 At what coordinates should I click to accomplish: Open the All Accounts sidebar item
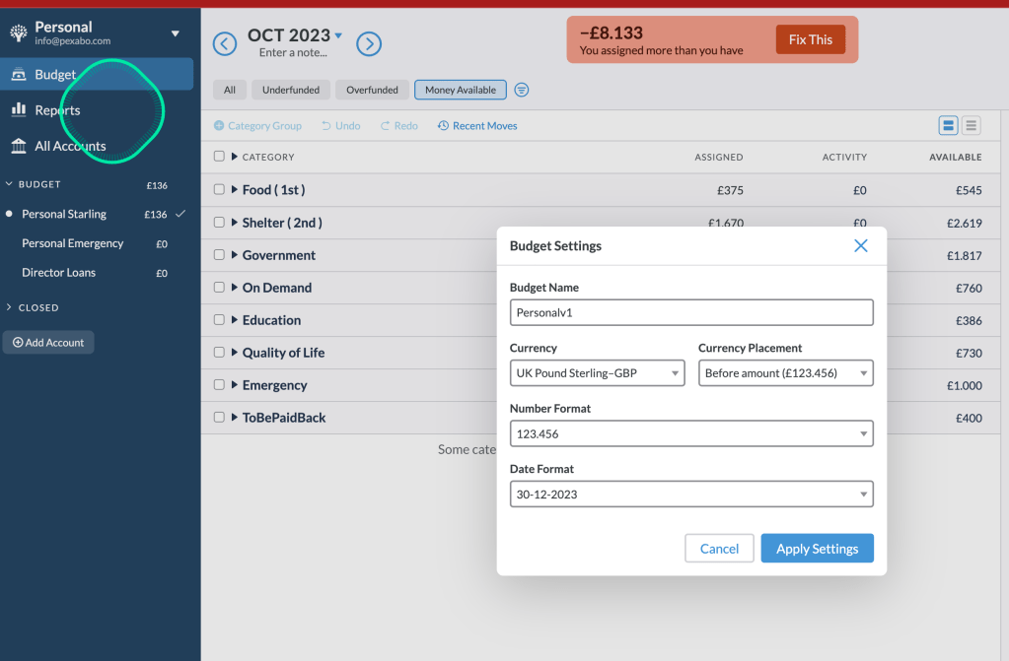click(x=97, y=146)
